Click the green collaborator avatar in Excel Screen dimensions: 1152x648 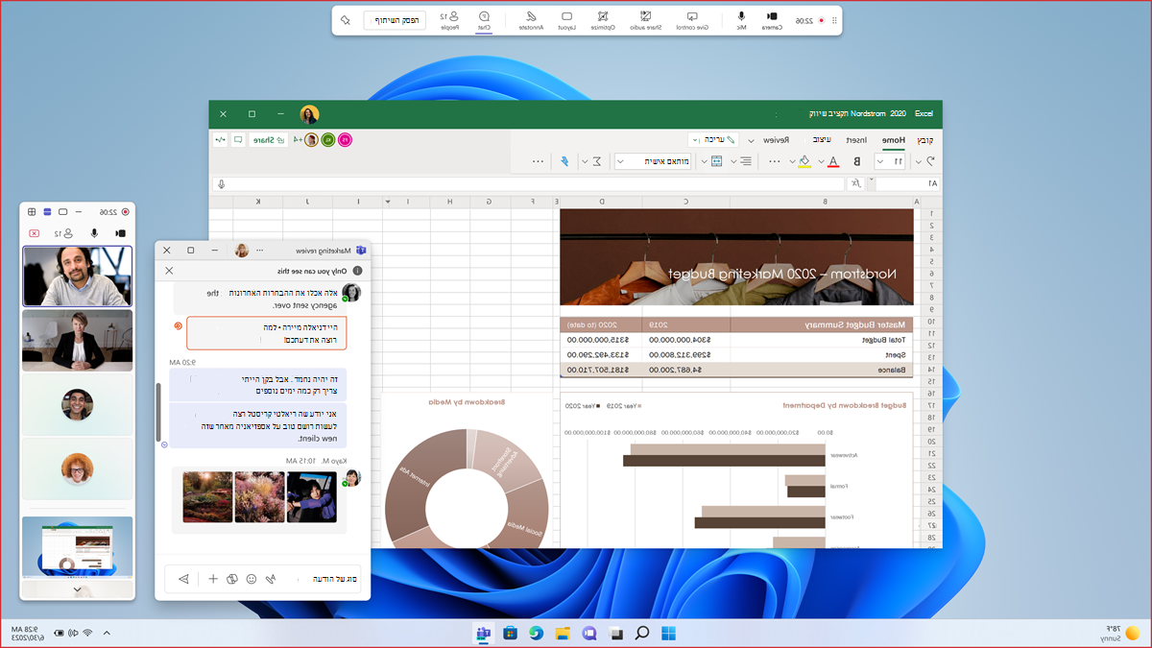[327, 140]
